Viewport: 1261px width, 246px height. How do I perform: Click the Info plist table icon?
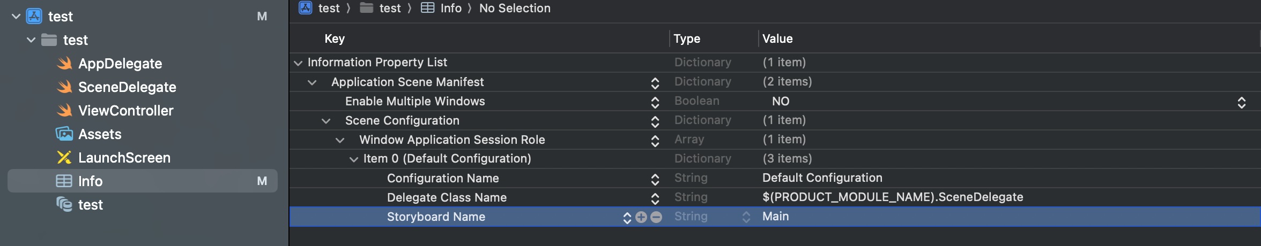[64, 181]
